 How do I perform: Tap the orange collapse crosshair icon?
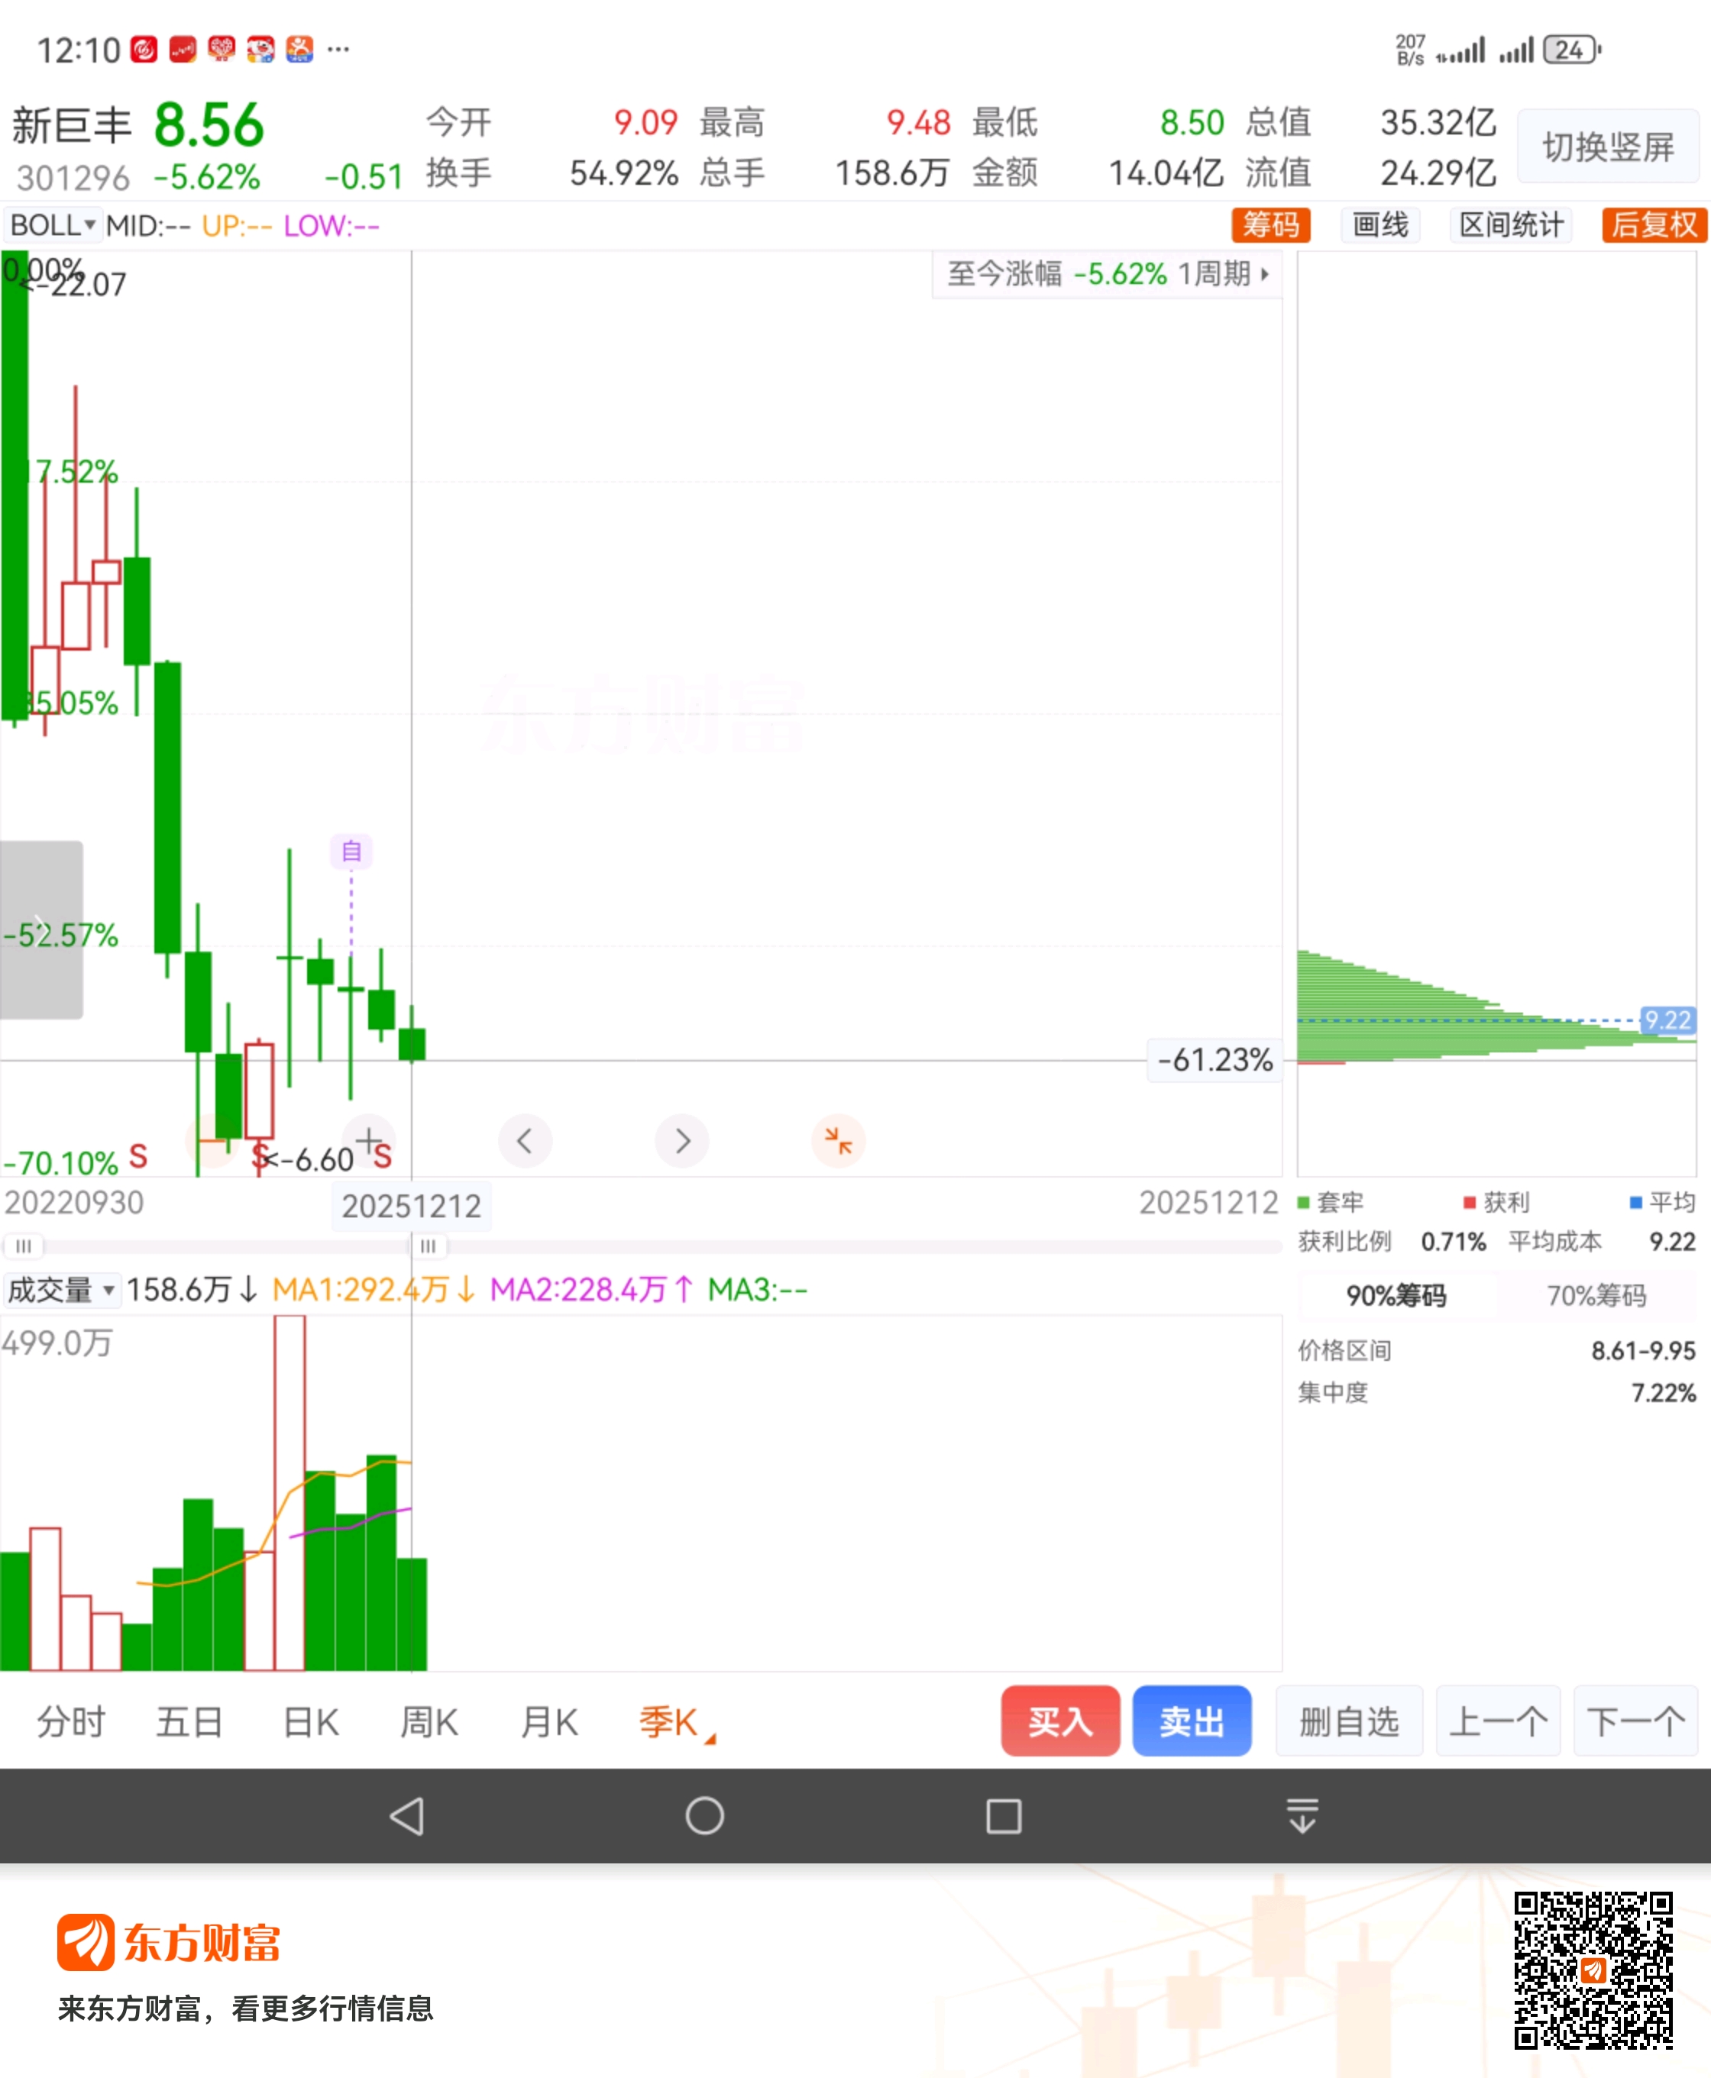click(838, 1141)
